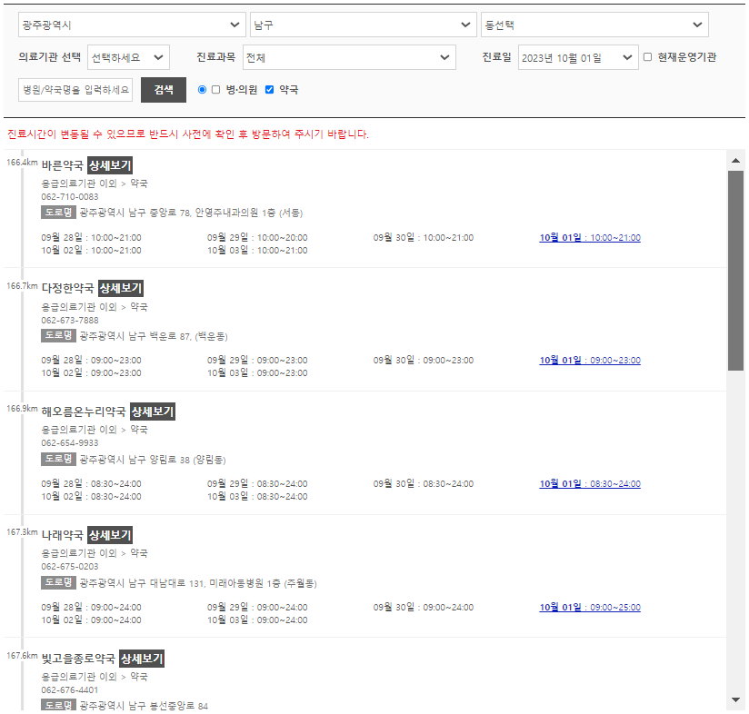Click the 도로명 badge for 다정한약국
749x714 pixels.
pyautogui.click(x=58, y=336)
